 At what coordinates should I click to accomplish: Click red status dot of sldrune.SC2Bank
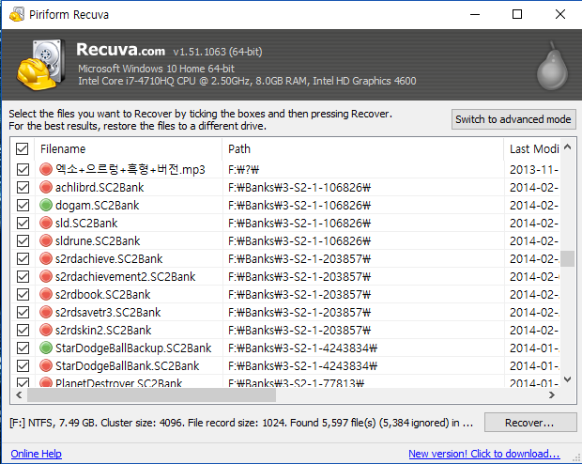pos(46,240)
